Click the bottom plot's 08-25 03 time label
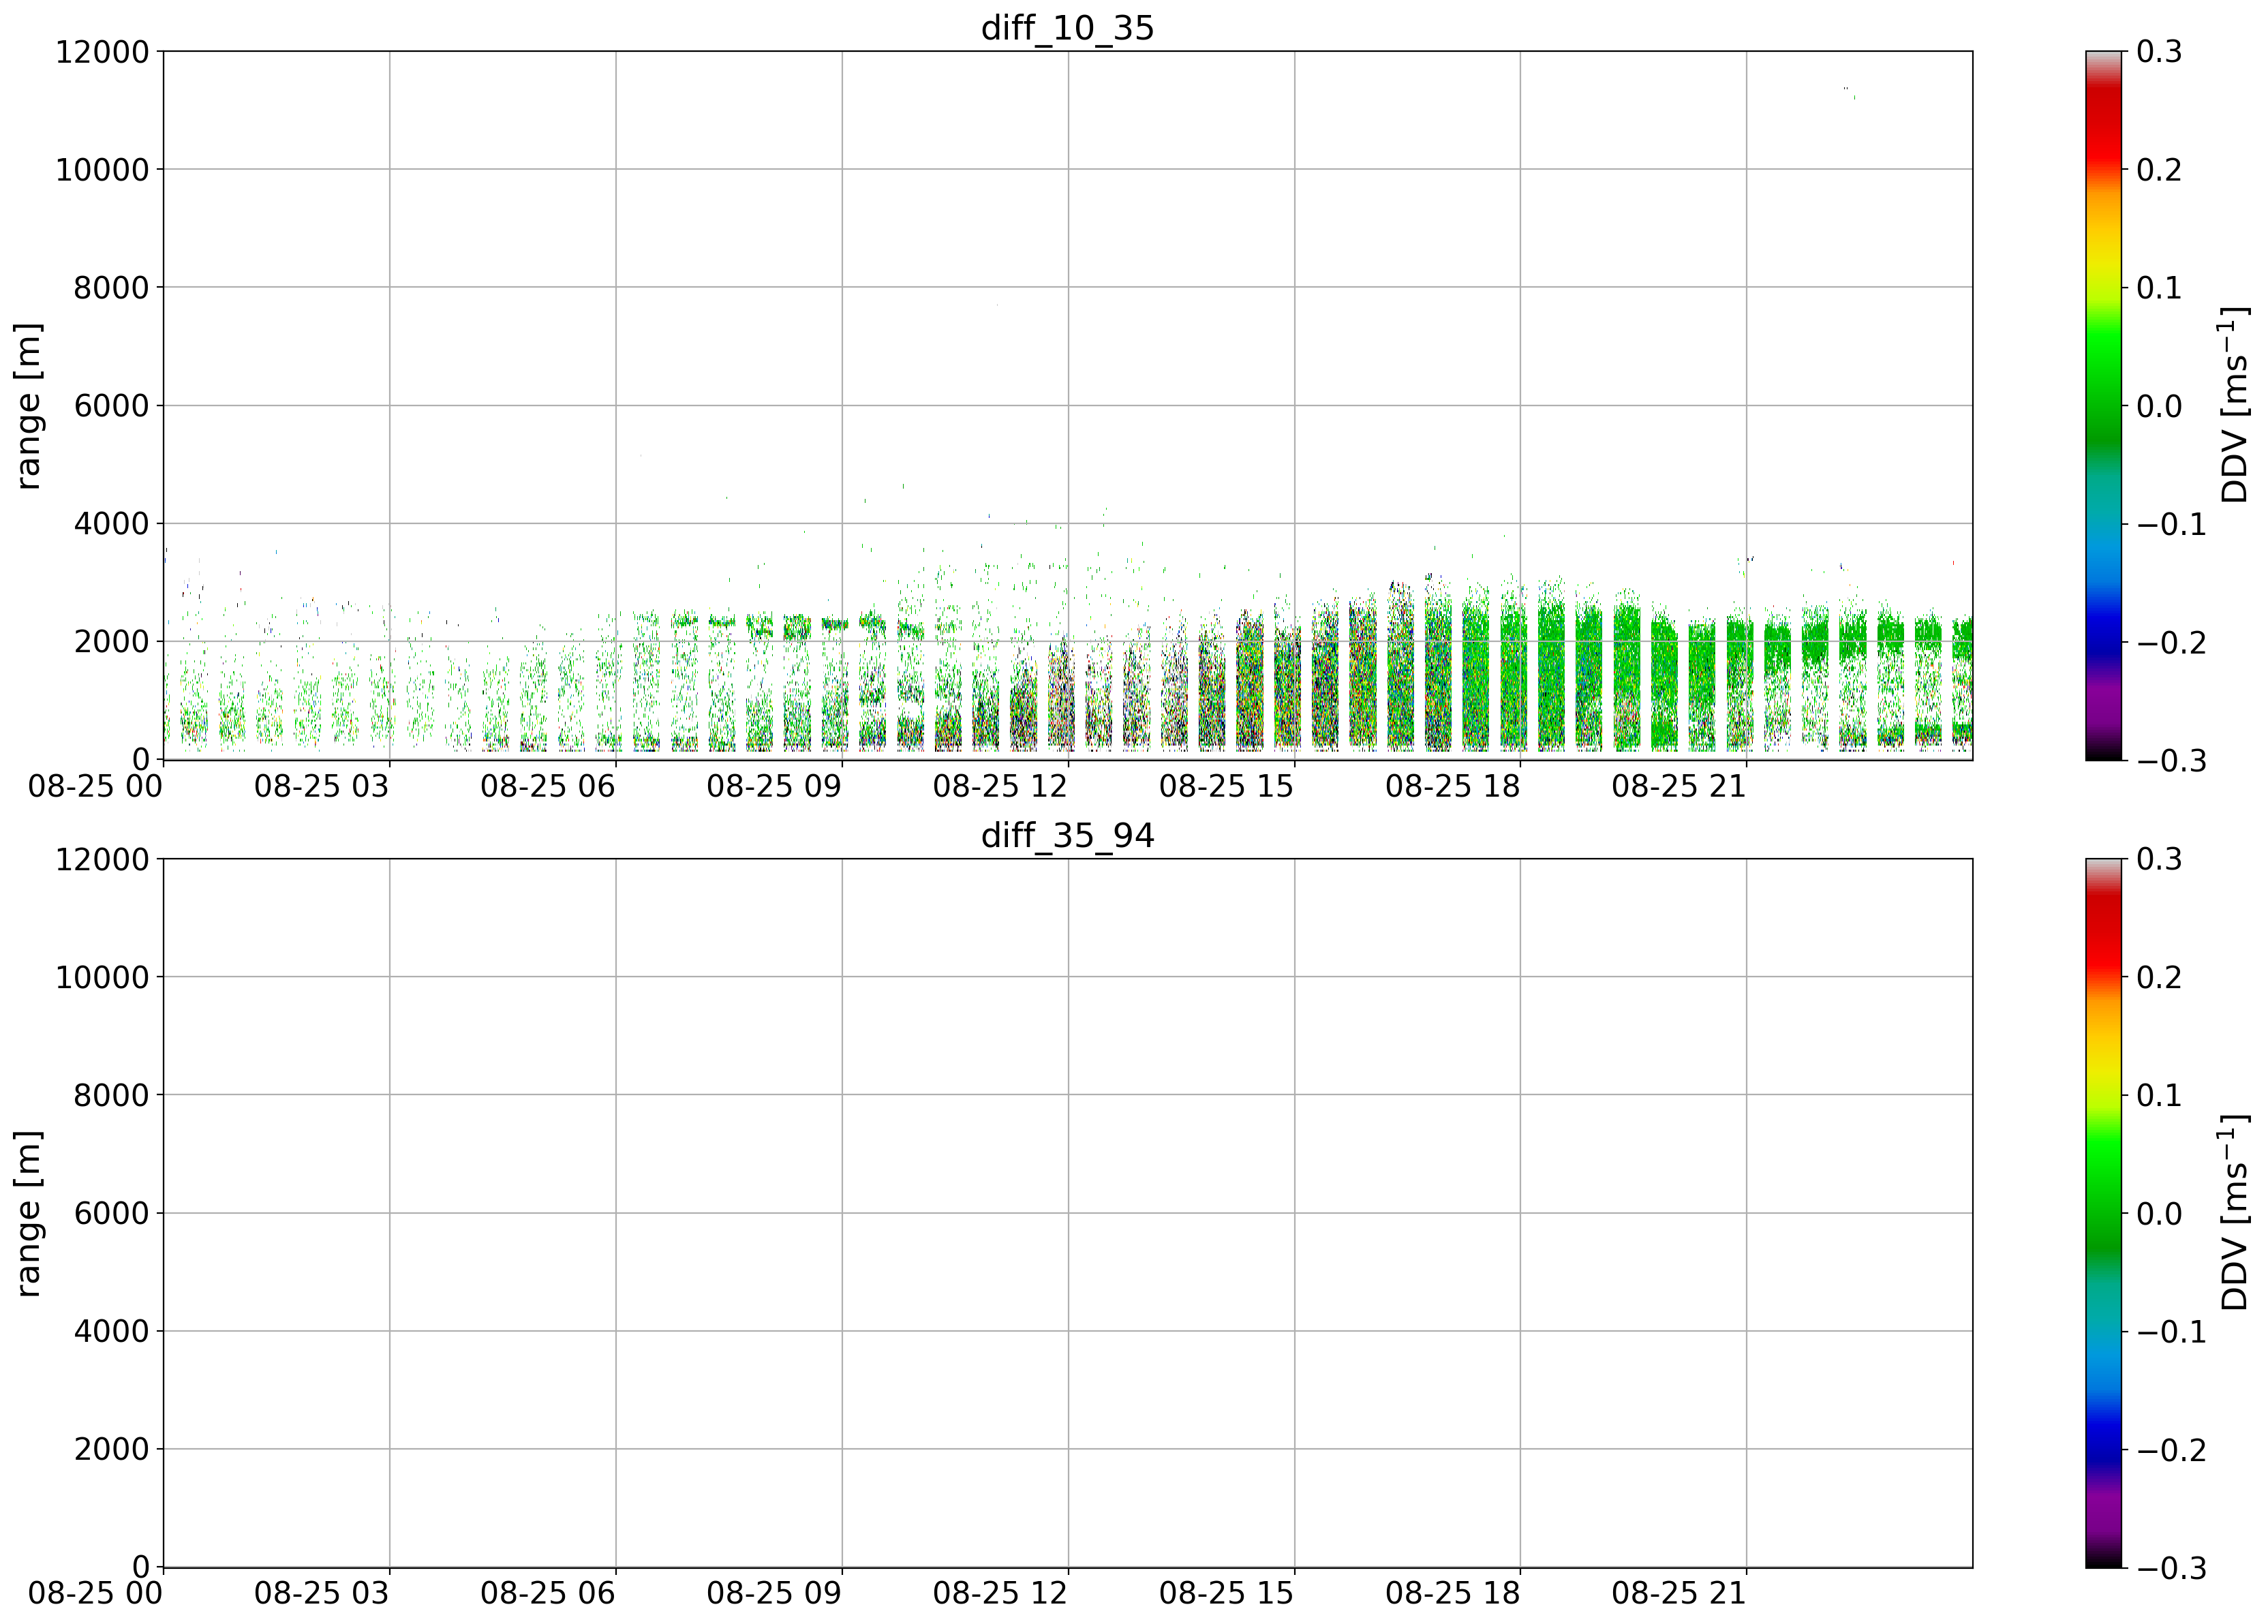 pos(321,1593)
